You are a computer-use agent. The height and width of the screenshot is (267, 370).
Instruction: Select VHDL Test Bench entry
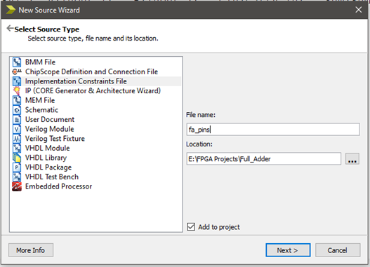coord(52,177)
